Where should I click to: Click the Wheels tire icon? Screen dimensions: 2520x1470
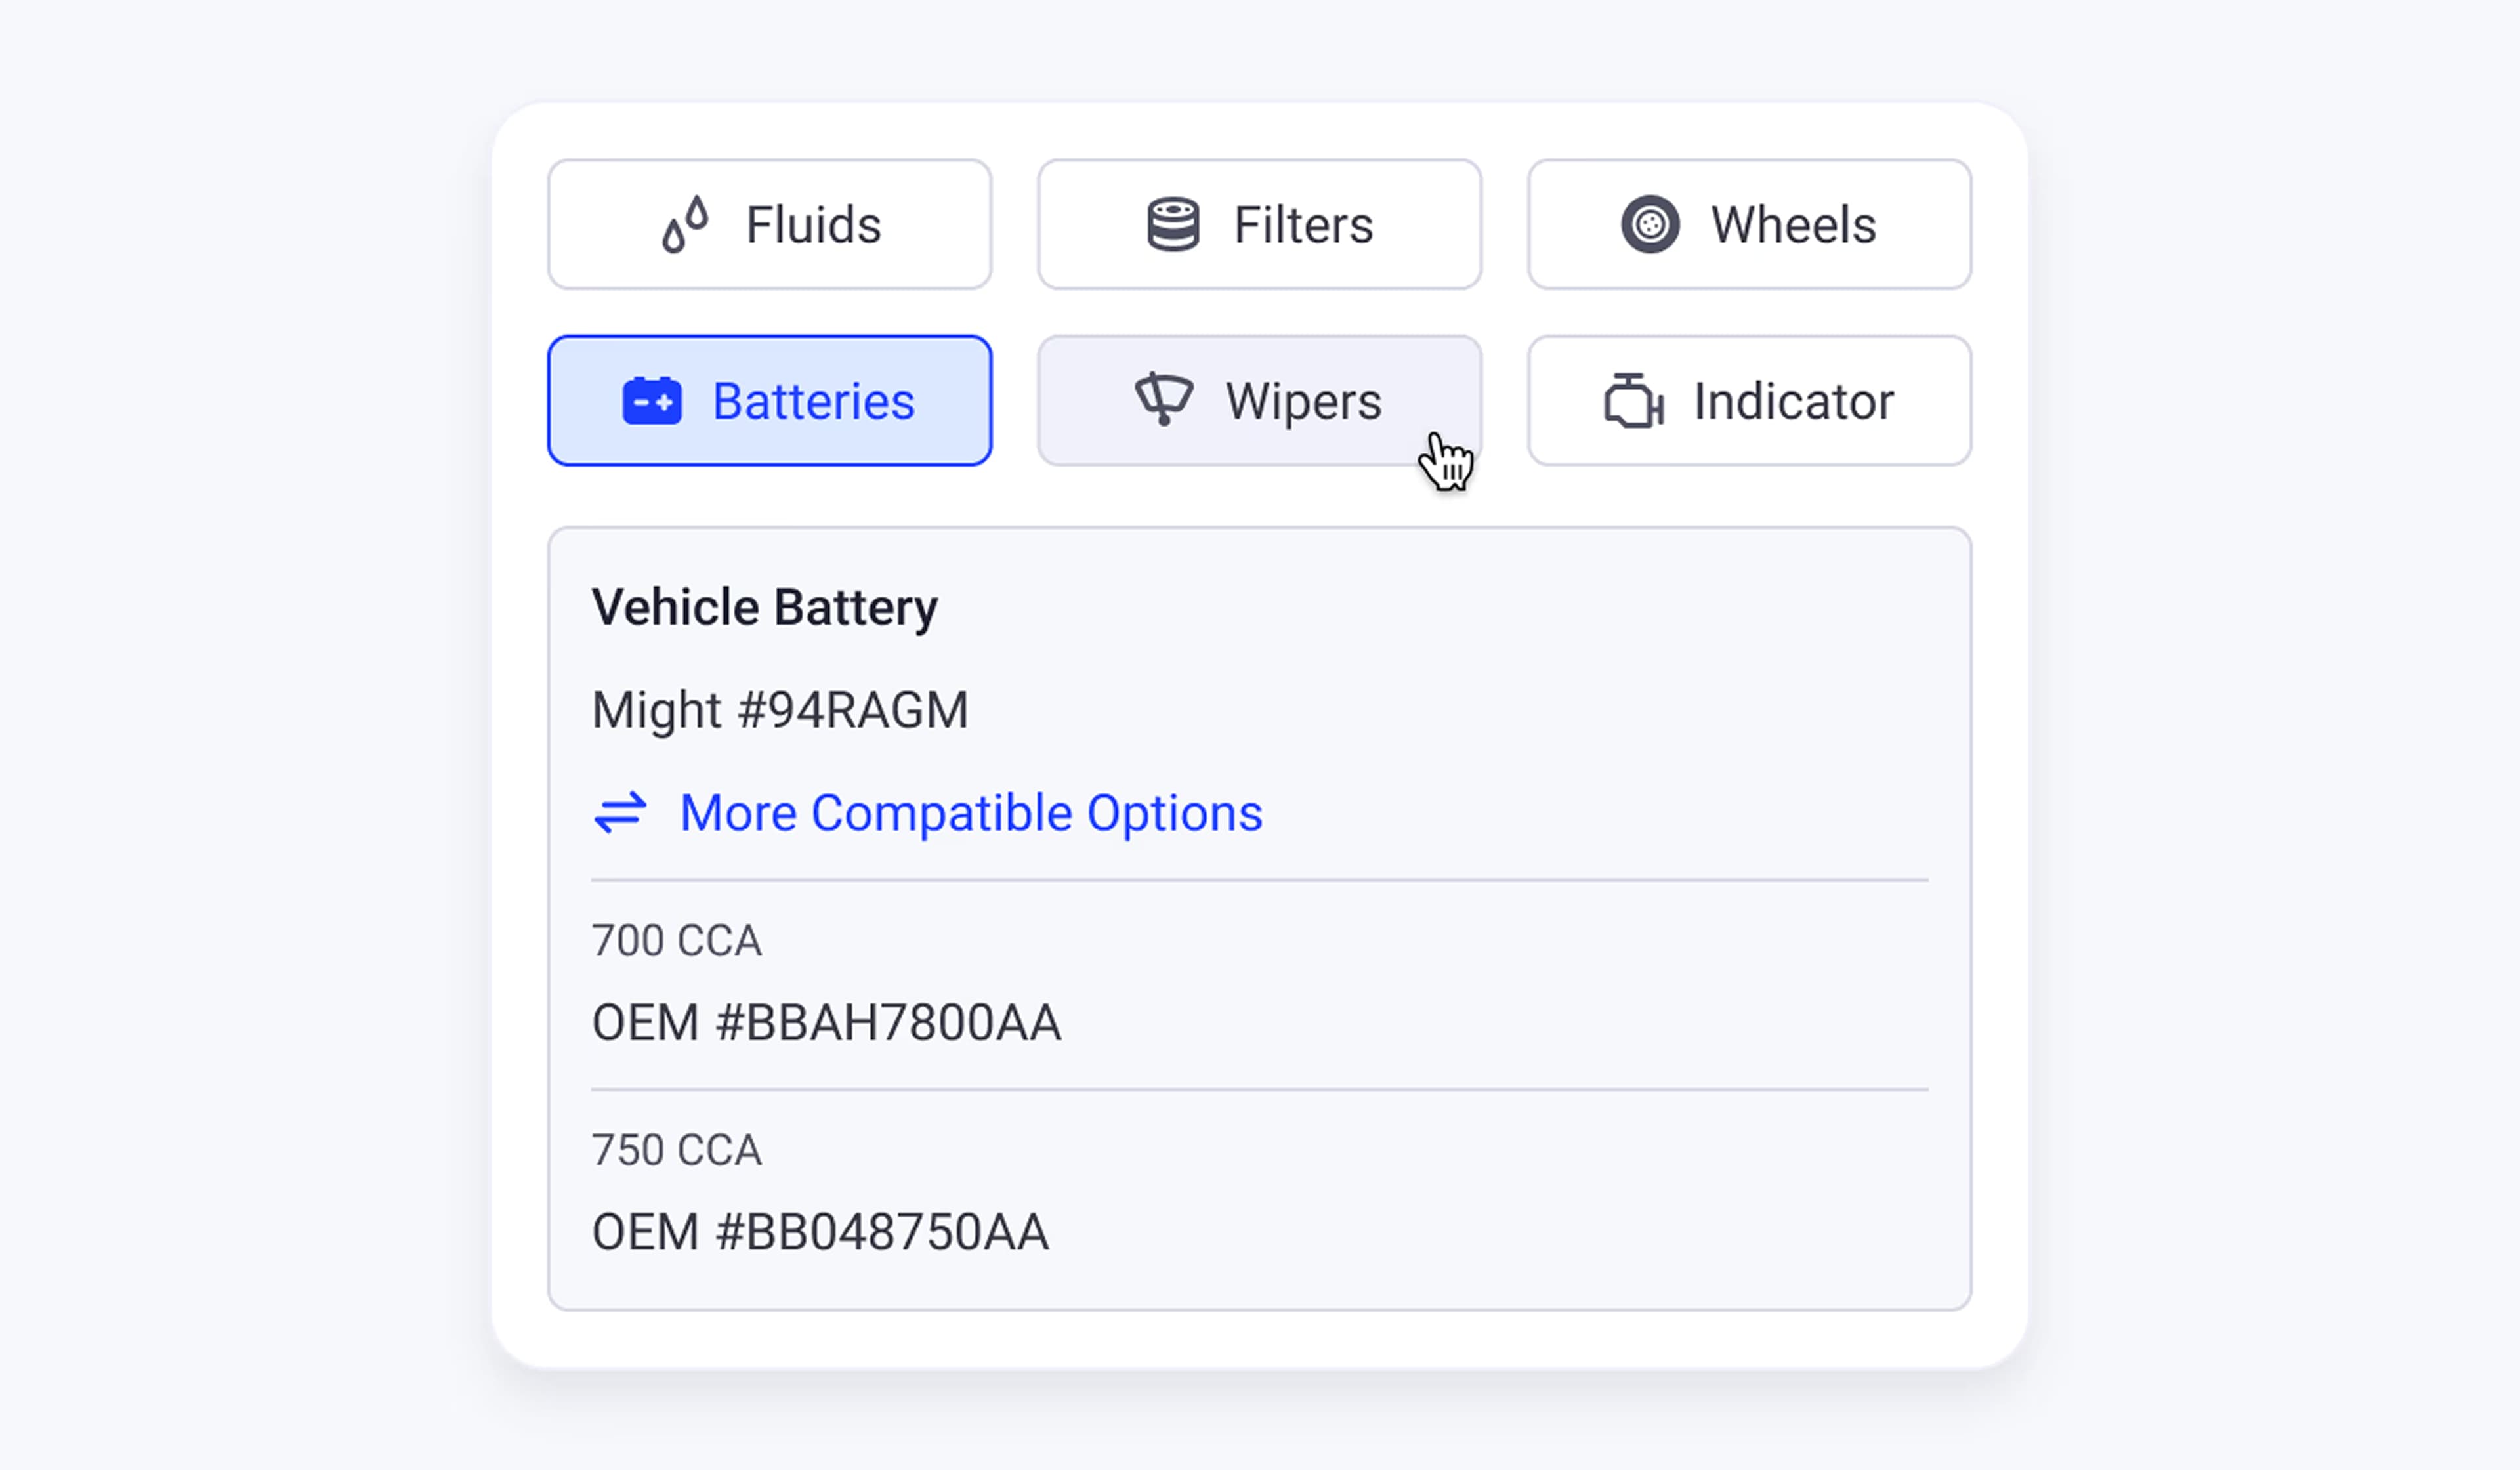pyautogui.click(x=1650, y=224)
